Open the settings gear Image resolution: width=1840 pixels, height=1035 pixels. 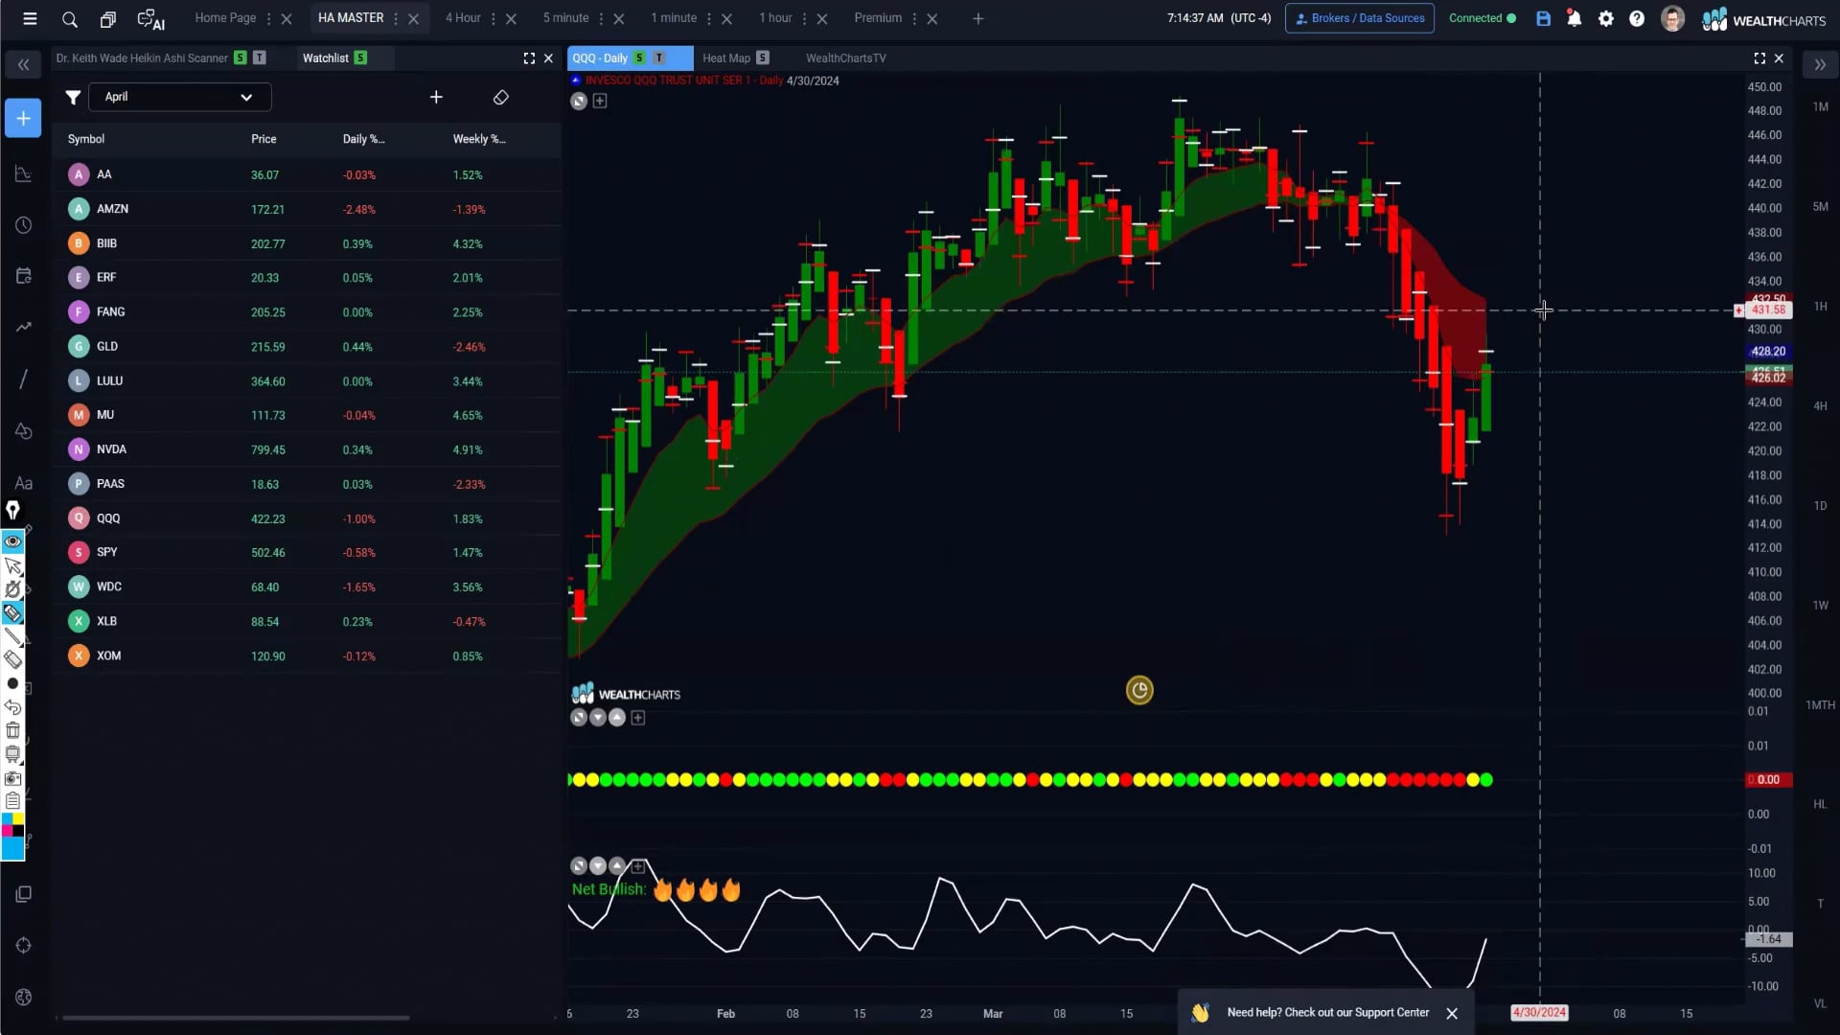pyautogui.click(x=1606, y=18)
